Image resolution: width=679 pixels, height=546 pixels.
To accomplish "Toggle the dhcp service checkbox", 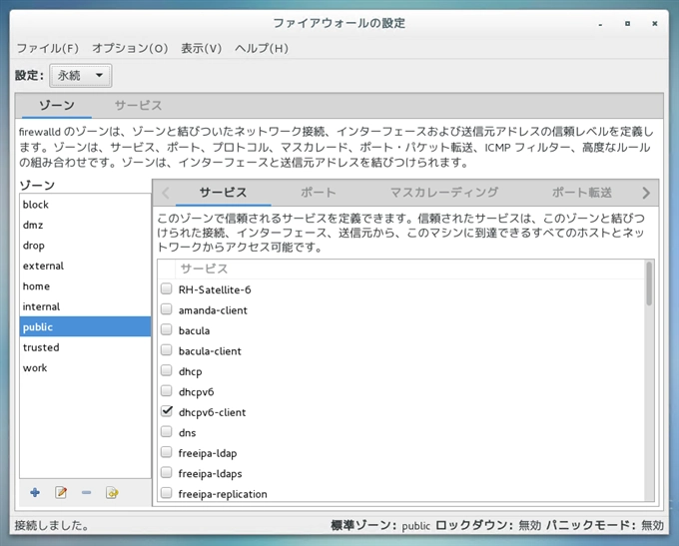I will pos(167,370).
